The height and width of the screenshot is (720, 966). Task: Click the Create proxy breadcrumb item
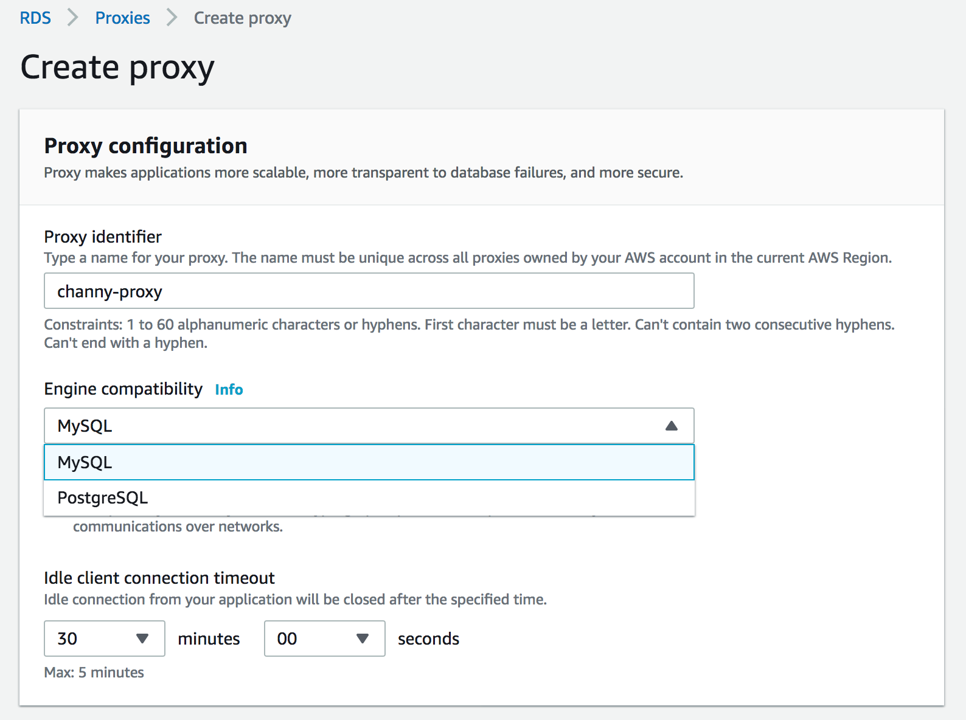click(242, 18)
